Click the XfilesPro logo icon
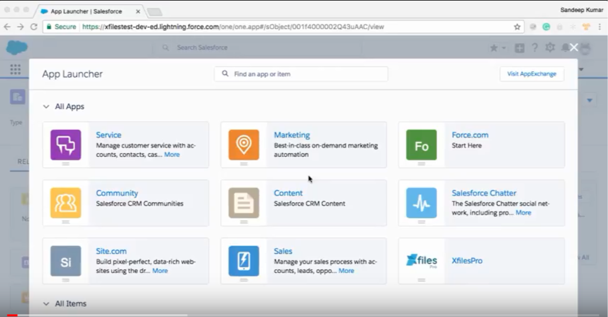This screenshot has height=317, width=608. [421, 260]
